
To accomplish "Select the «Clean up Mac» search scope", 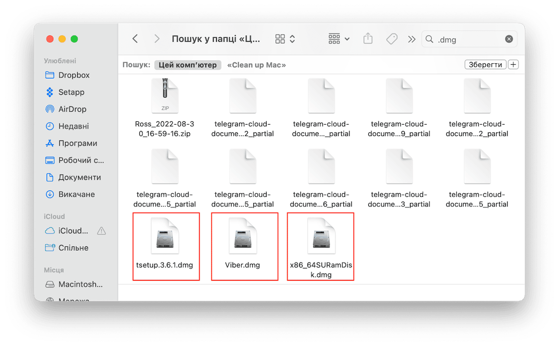I will tap(257, 65).
